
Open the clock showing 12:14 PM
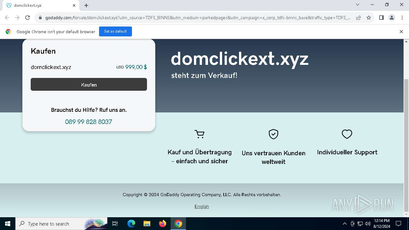(382, 224)
